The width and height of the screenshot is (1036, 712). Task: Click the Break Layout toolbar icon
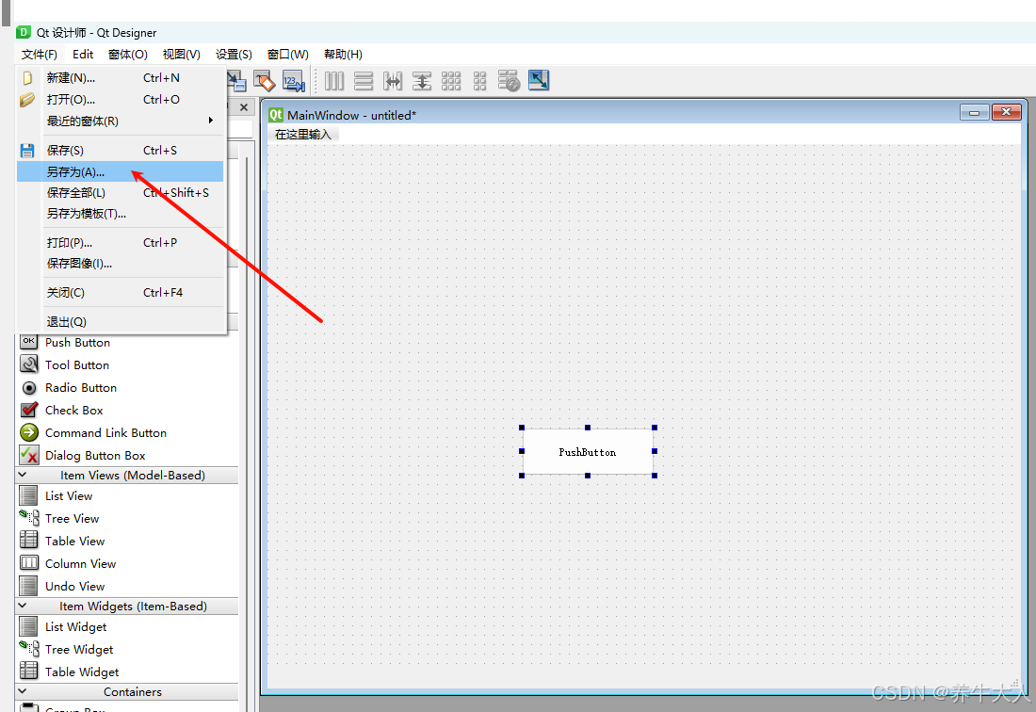[509, 81]
